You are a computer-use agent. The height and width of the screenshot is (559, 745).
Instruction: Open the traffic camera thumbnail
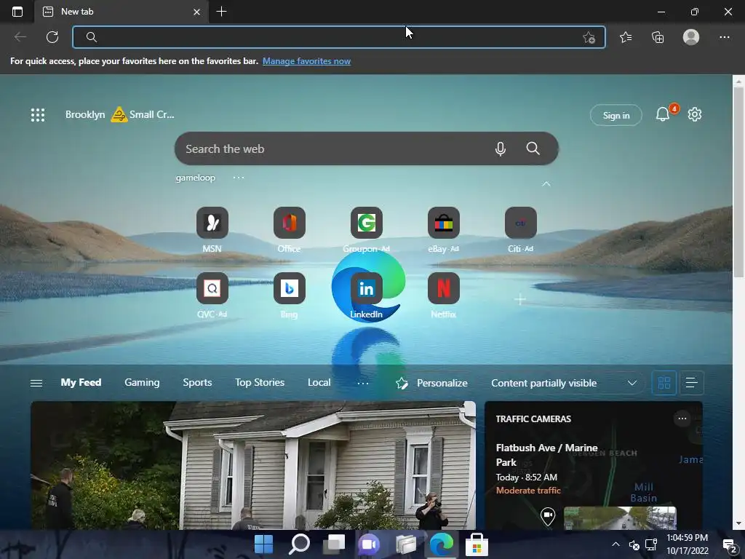click(x=620, y=518)
